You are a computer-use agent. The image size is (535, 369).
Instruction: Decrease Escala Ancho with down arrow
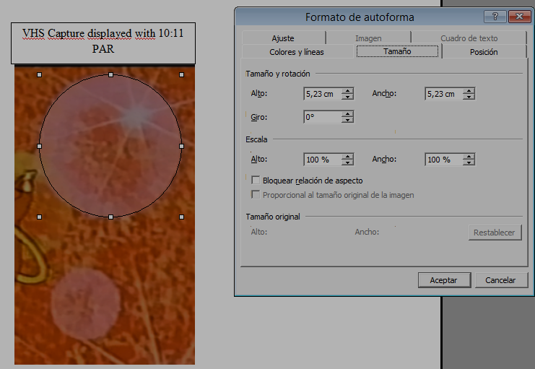[469, 162]
